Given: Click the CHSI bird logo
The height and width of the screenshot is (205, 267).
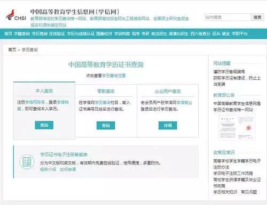Looking at the screenshot, I should pyautogui.click(x=16, y=15).
